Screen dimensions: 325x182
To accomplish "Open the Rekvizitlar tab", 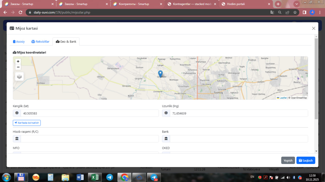I will click(x=40, y=42).
